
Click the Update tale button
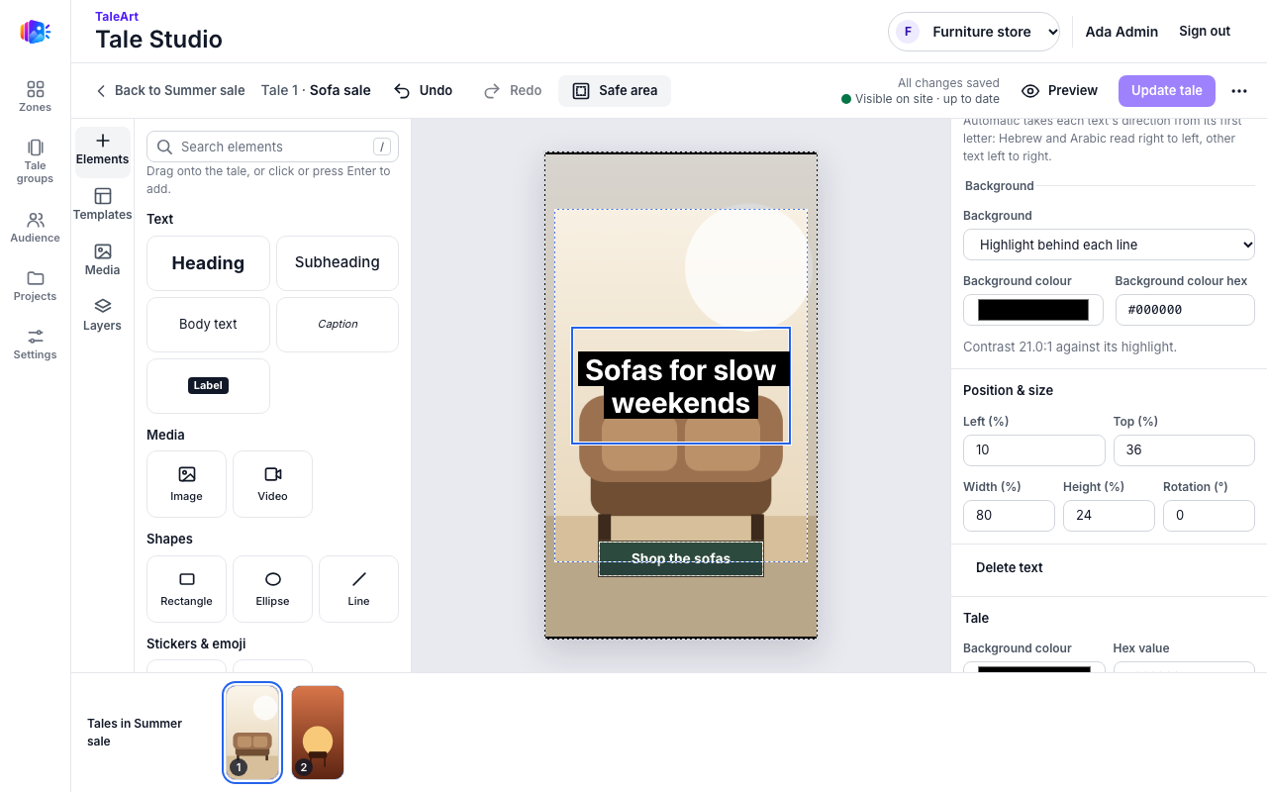click(x=1167, y=90)
